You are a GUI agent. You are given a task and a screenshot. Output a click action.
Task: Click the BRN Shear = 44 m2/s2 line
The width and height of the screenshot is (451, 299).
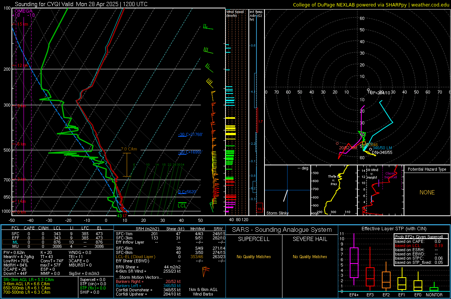click(148, 267)
